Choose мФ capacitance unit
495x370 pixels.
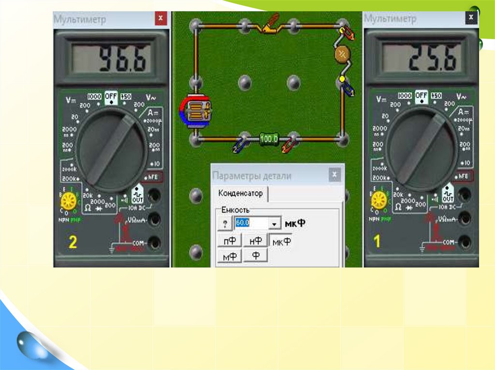tap(230, 257)
